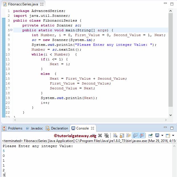Click 'if(i <= 1)' on line 11
Screen dimensions: 177x177
point(52,59)
